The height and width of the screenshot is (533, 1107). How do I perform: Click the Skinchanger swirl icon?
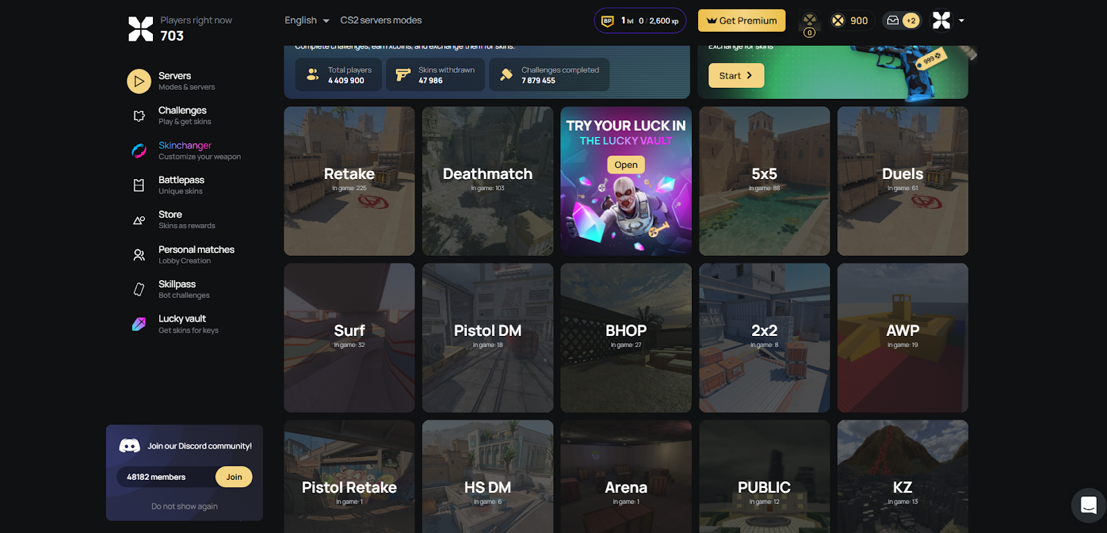coord(139,151)
